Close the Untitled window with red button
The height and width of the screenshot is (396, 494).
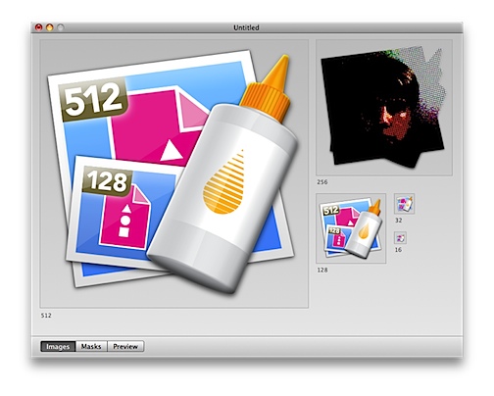(x=39, y=27)
